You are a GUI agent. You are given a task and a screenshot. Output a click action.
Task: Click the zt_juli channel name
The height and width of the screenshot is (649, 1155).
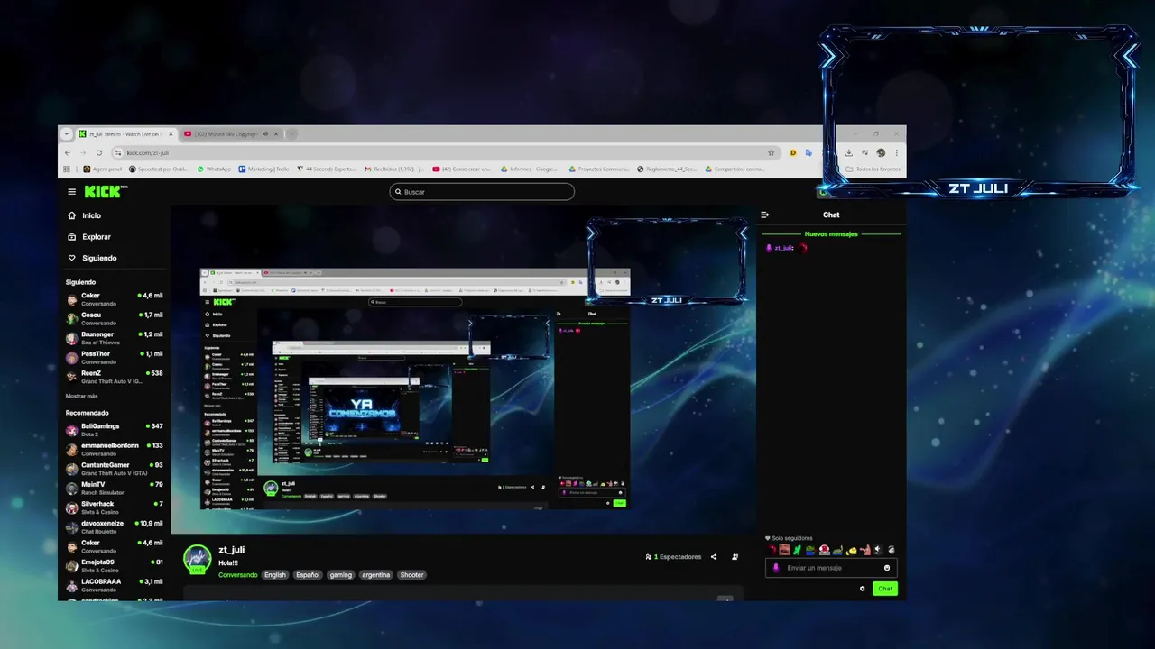coord(231,550)
